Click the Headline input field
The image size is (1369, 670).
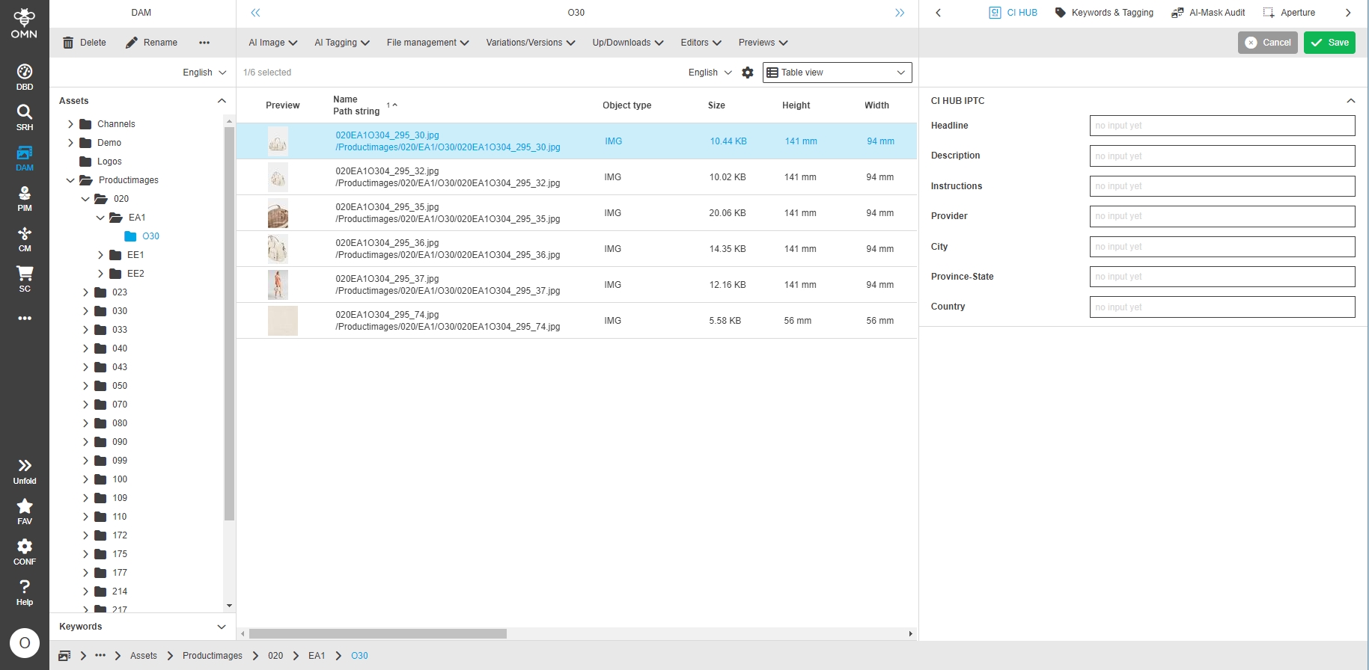(1222, 126)
